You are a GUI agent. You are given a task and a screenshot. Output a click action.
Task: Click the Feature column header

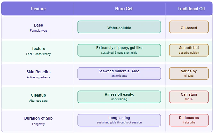(38, 9)
